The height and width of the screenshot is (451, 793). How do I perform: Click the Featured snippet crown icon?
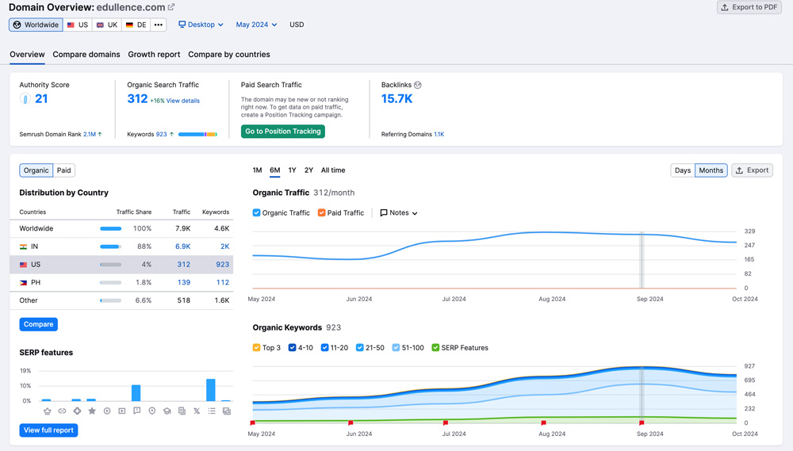[47, 411]
